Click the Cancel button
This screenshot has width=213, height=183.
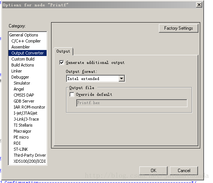click(184, 171)
